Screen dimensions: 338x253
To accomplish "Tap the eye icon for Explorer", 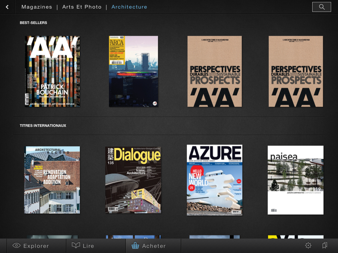I will (17, 245).
